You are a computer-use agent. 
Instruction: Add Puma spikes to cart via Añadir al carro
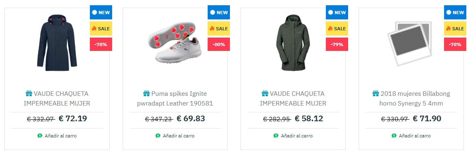click(175, 136)
